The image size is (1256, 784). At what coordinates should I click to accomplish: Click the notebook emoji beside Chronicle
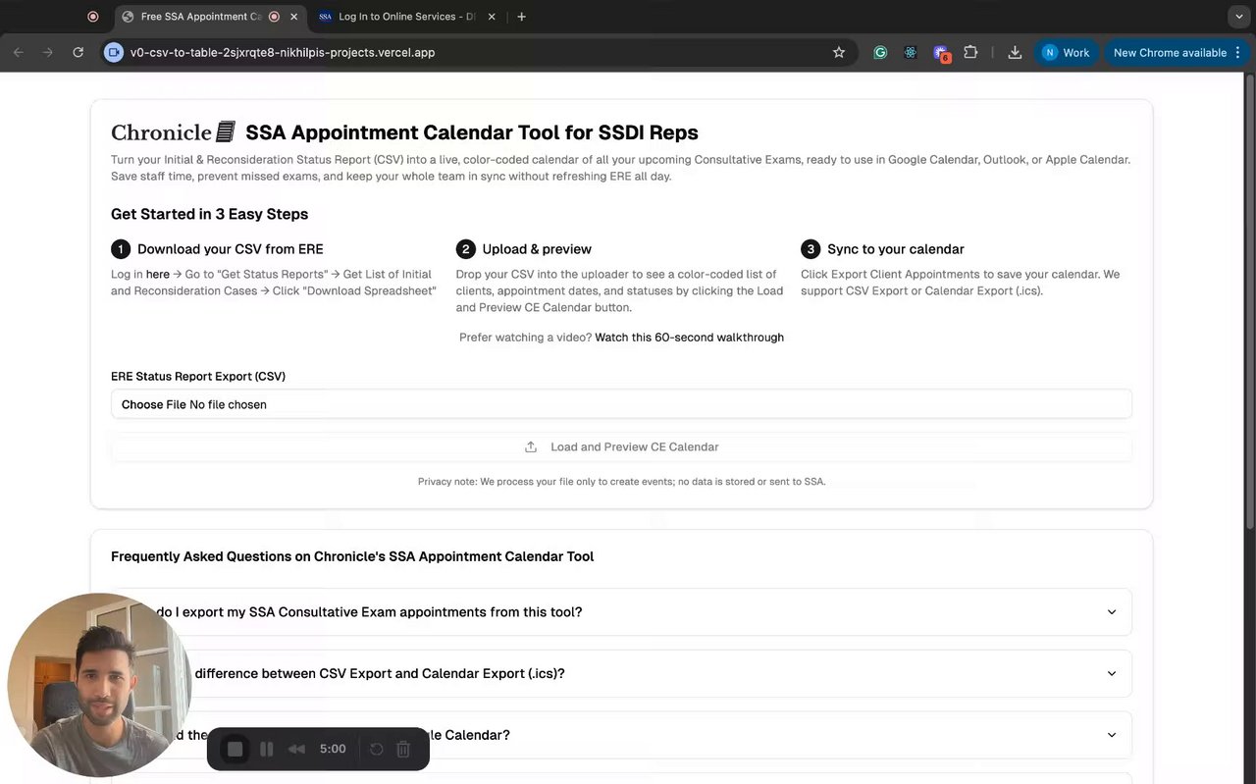tap(226, 131)
